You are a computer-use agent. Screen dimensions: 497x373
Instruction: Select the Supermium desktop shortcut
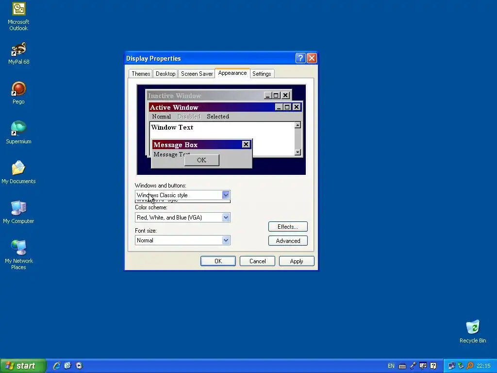click(18, 133)
